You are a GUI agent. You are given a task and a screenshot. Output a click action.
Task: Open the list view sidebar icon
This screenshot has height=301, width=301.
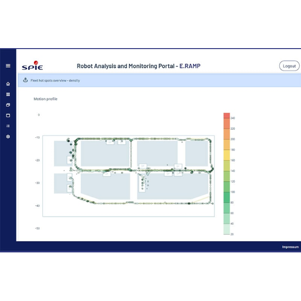coord(8,126)
